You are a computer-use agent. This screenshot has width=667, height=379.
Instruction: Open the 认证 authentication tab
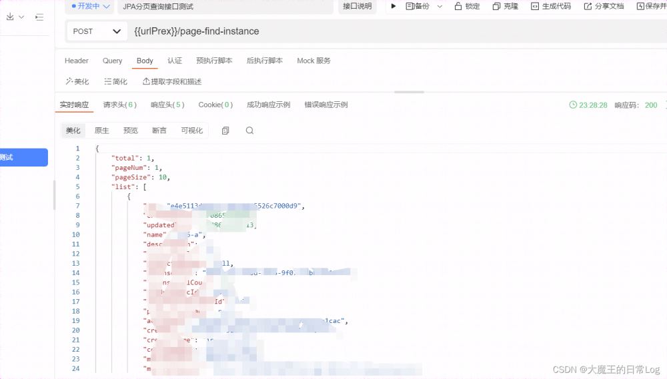point(174,61)
